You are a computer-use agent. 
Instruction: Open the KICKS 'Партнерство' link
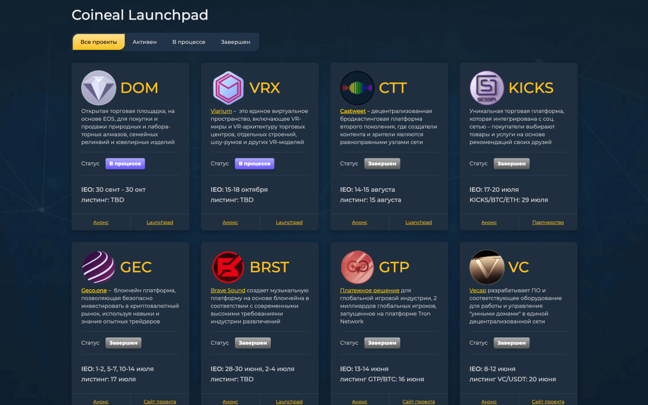click(x=548, y=222)
